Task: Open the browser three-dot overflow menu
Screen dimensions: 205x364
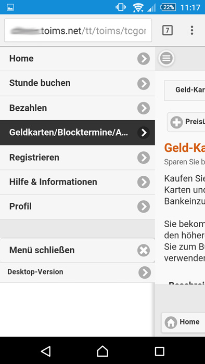Action: click(x=192, y=30)
